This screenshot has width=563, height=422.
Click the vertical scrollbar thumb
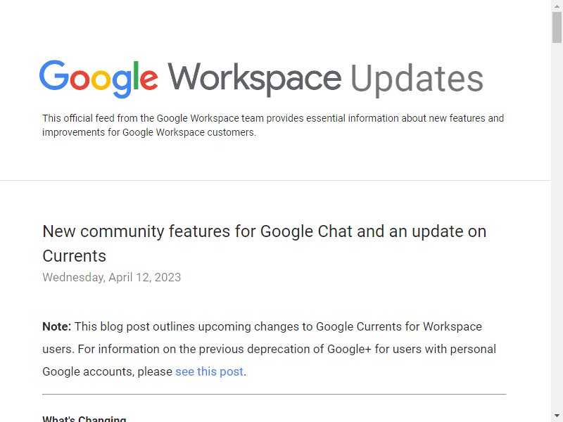tap(557, 27)
